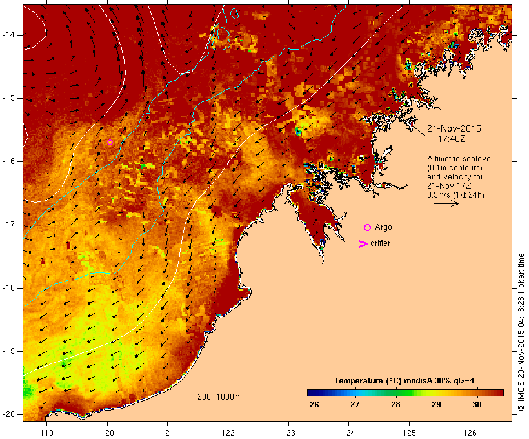The height and width of the screenshot is (439, 529).
Task: Click the color bar value '29'
Action: [436, 404]
